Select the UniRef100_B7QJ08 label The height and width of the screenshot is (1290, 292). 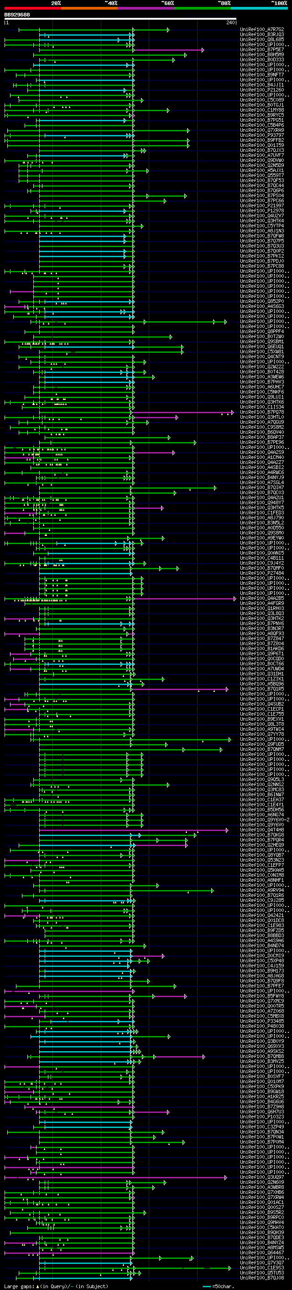[x=262, y=1278]
